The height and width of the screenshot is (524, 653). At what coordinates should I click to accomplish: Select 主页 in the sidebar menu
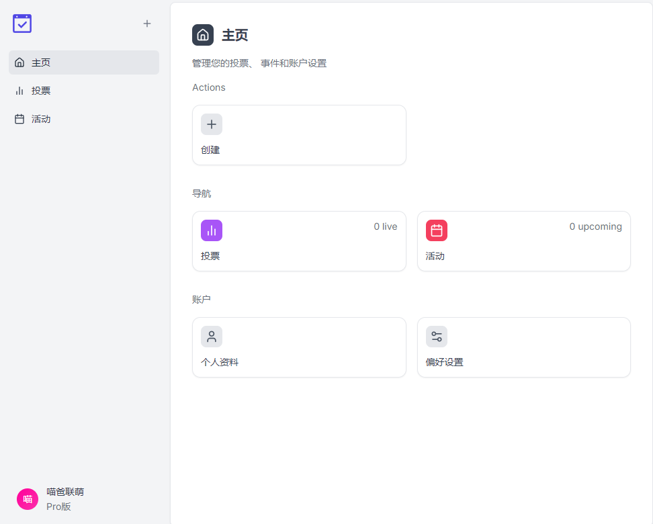coord(84,62)
